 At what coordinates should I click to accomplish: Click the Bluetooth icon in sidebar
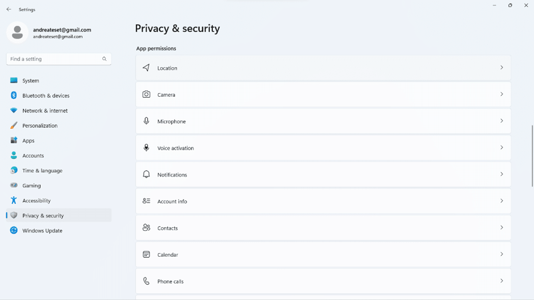[14, 95]
